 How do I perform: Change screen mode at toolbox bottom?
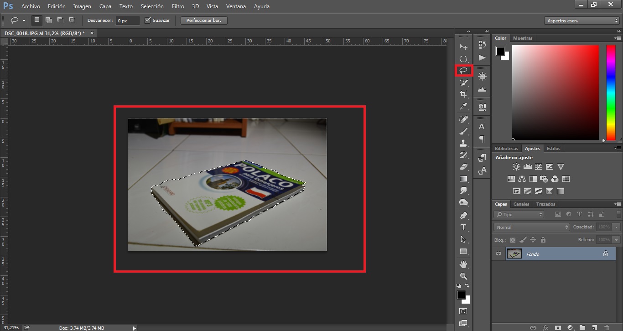tap(463, 323)
